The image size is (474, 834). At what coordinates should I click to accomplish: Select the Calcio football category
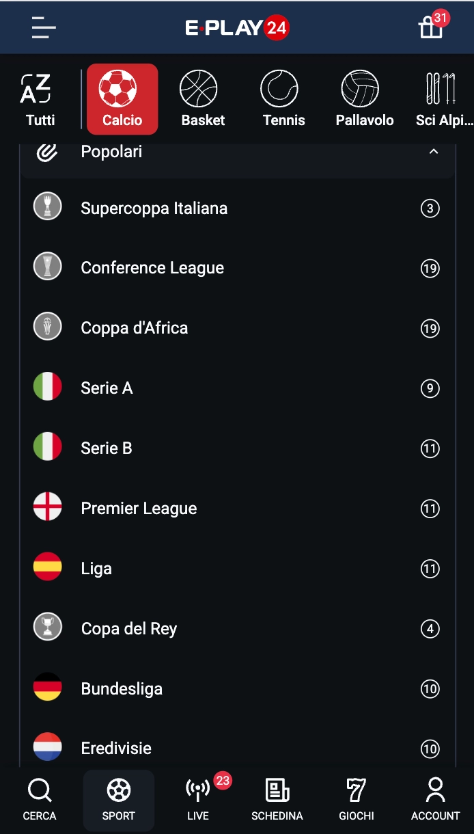click(122, 99)
